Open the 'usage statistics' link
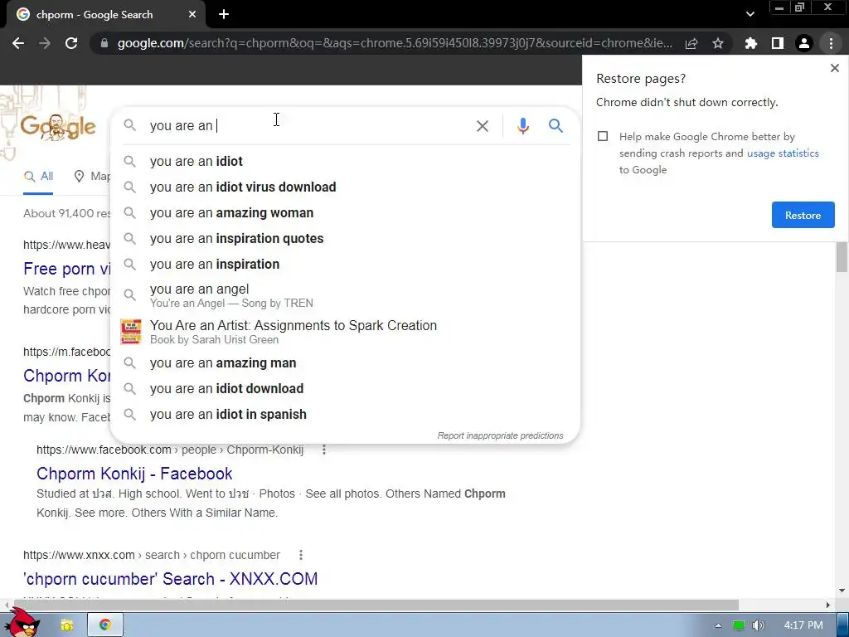 pos(783,153)
